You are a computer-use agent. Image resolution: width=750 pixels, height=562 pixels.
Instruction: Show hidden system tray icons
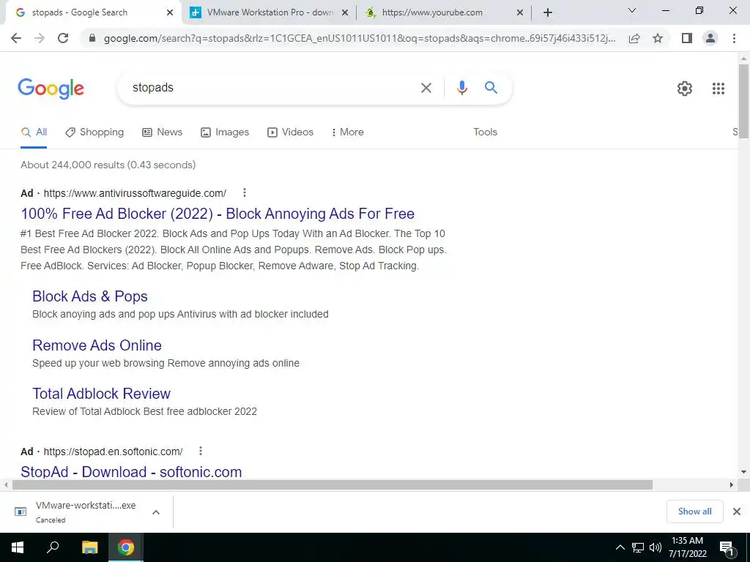click(620, 547)
